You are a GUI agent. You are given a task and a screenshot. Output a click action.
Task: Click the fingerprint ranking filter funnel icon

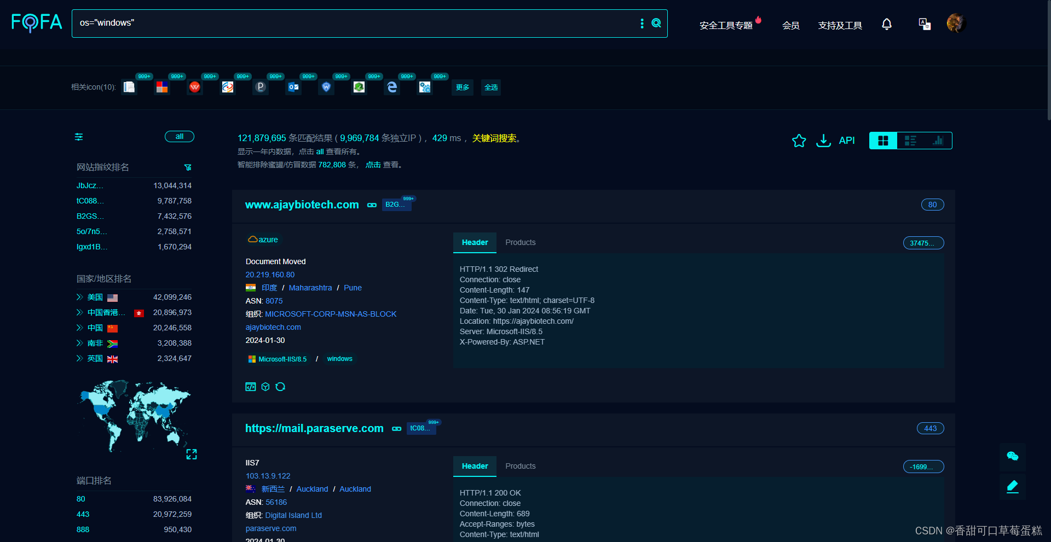[x=188, y=167]
